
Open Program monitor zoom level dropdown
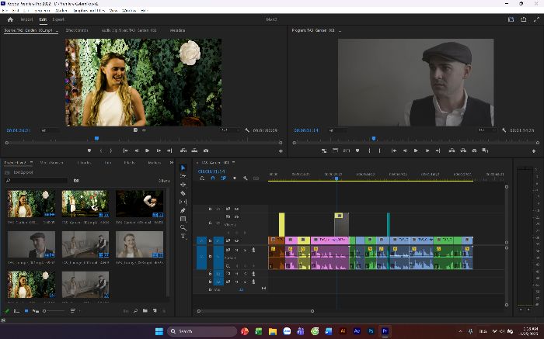338,130
